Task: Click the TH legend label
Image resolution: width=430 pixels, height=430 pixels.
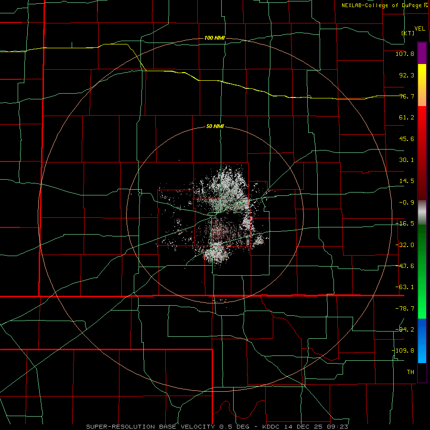Action: [410, 372]
